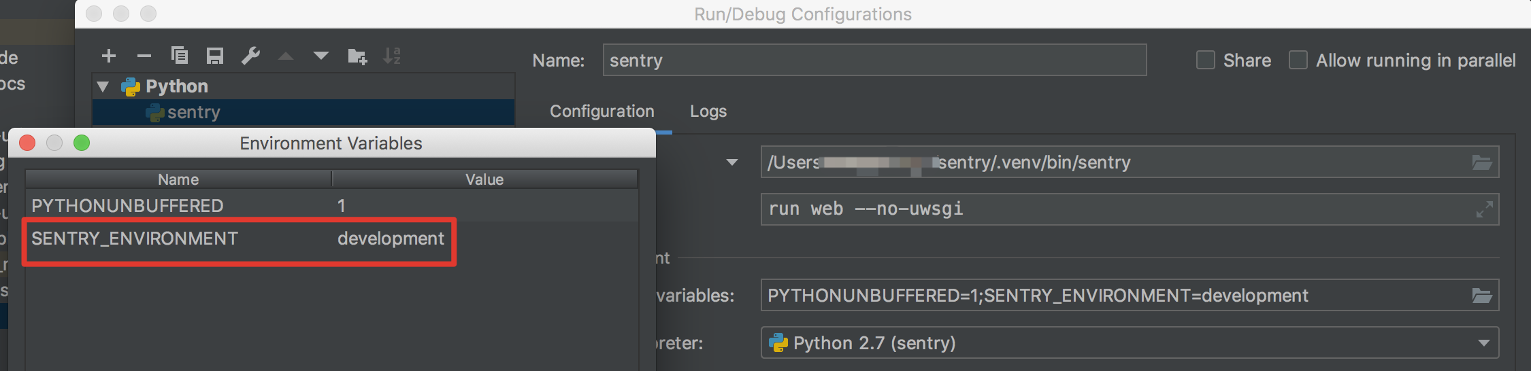Screen dimensions: 1531x371
Task: Click the development value cell
Action: pyautogui.click(x=391, y=238)
